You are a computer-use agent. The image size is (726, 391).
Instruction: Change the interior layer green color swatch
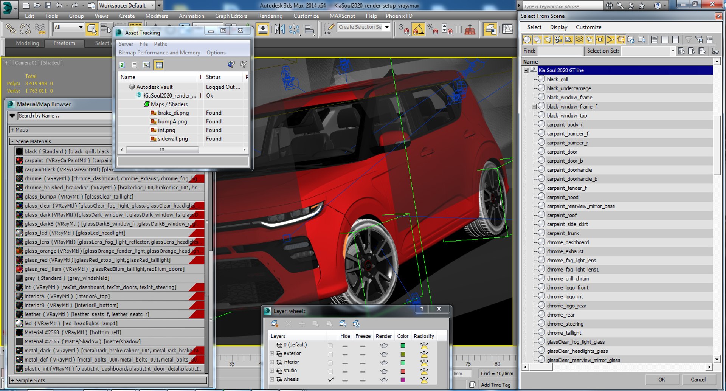click(x=403, y=363)
